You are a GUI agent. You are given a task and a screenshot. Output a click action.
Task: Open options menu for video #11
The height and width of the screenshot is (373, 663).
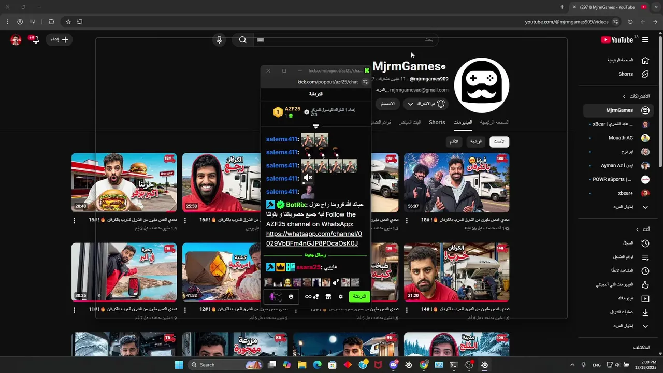74,310
